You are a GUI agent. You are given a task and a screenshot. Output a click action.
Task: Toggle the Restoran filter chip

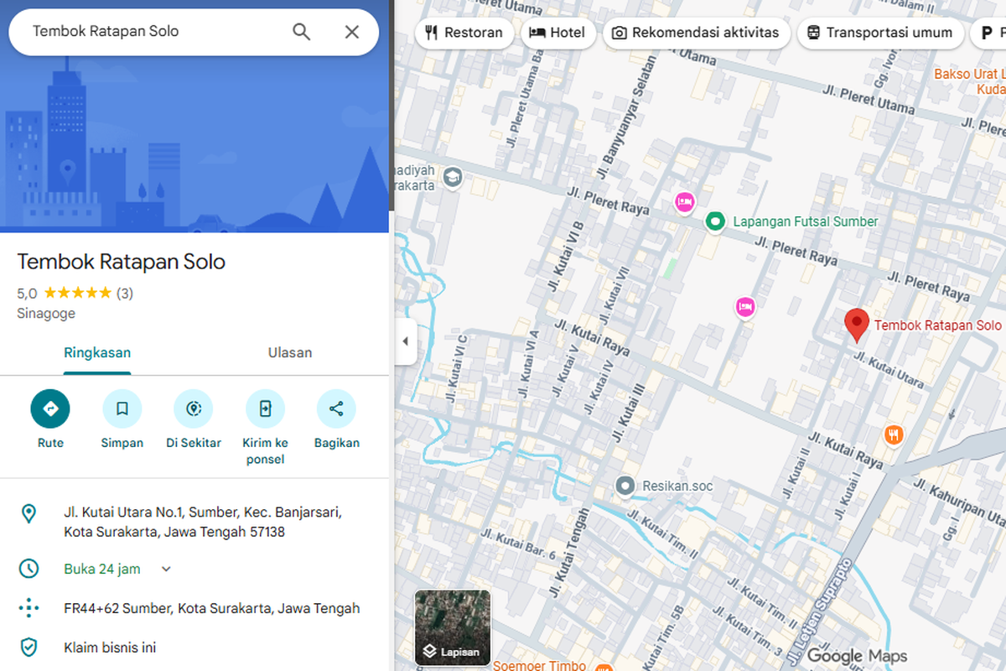[464, 33]
